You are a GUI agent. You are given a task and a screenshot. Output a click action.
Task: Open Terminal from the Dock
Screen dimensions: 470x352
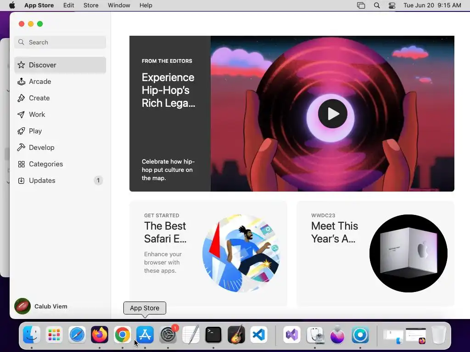pos(213,335)
